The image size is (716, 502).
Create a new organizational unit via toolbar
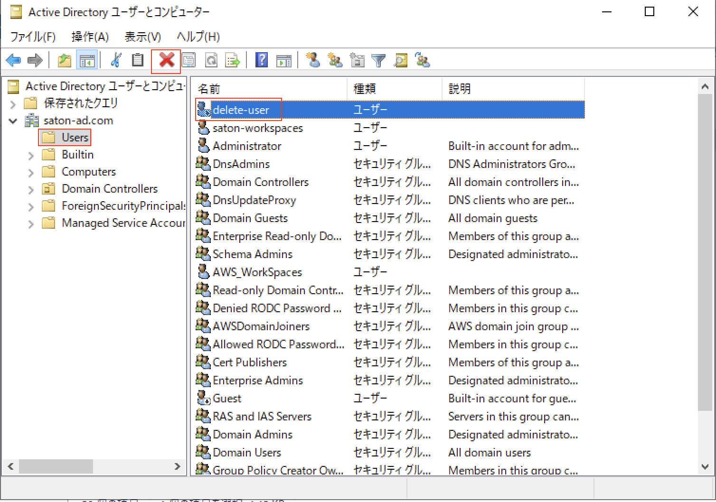357,60
